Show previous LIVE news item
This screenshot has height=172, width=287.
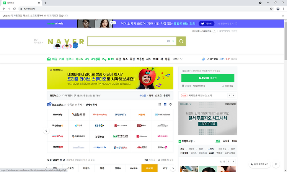[x=229, y=95]
